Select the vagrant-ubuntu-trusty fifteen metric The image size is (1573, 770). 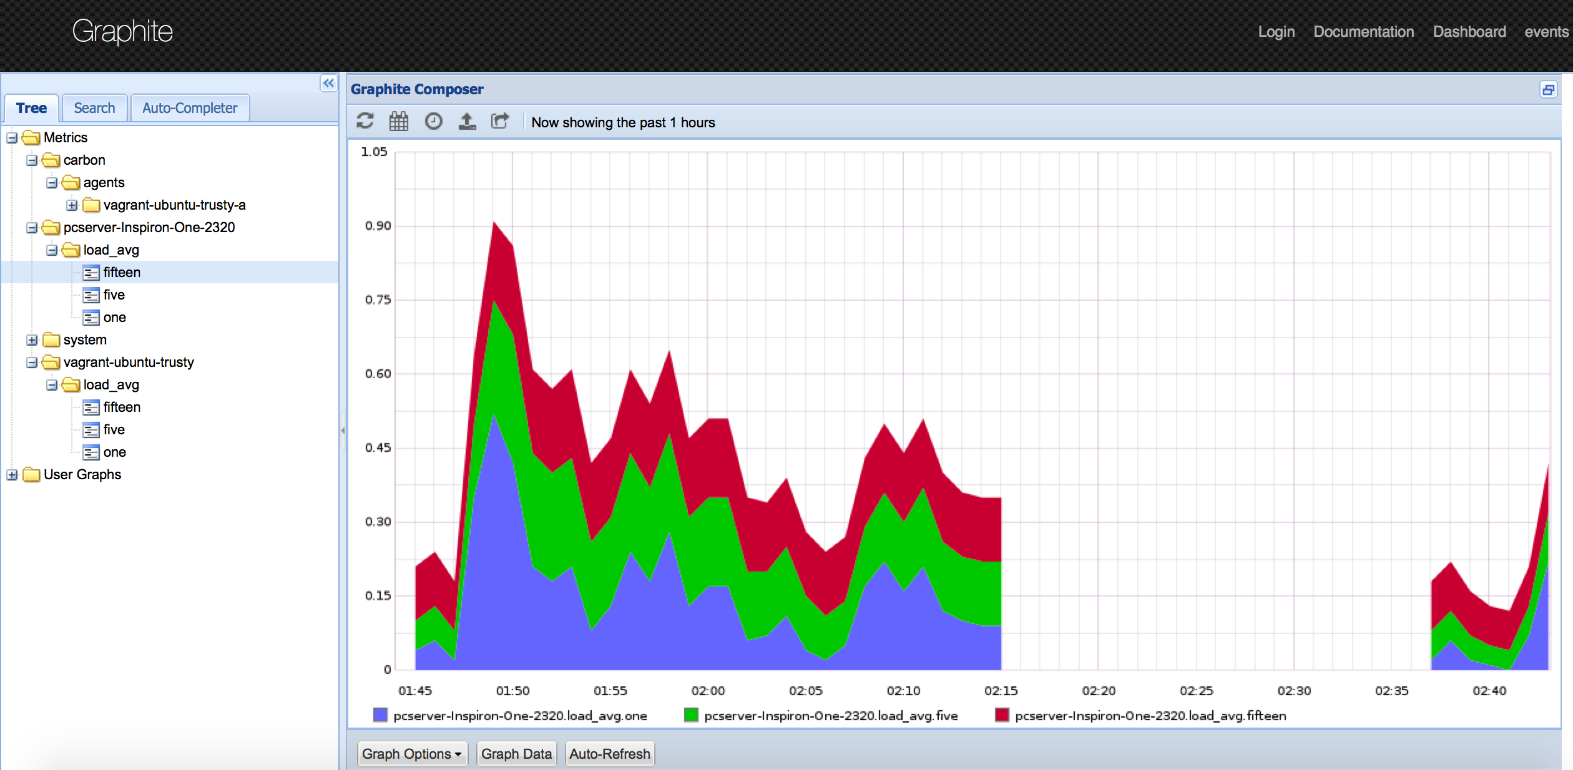(x=122, y=407)
